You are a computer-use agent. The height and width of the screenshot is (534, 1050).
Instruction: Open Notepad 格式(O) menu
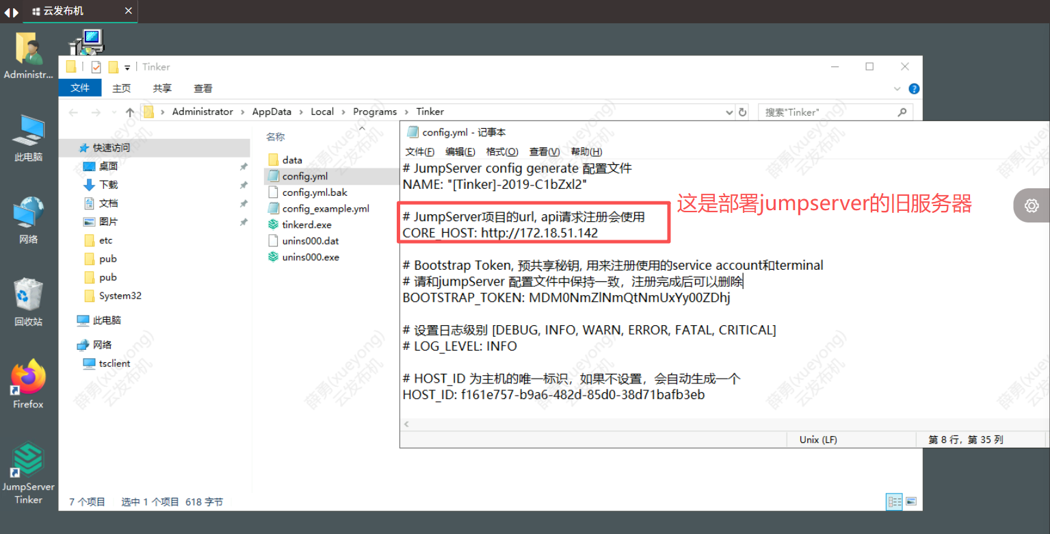[x=502, y=152]
